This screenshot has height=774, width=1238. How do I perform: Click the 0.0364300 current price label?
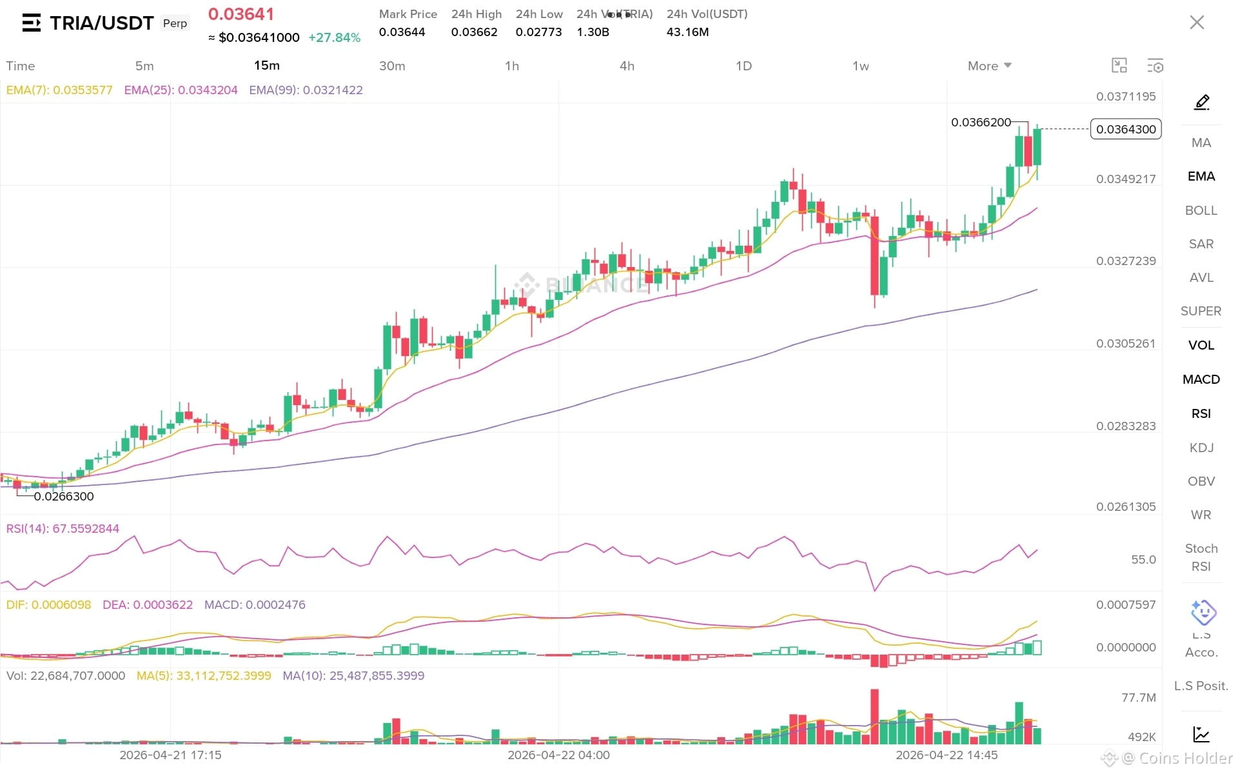tap(1126, 129)
